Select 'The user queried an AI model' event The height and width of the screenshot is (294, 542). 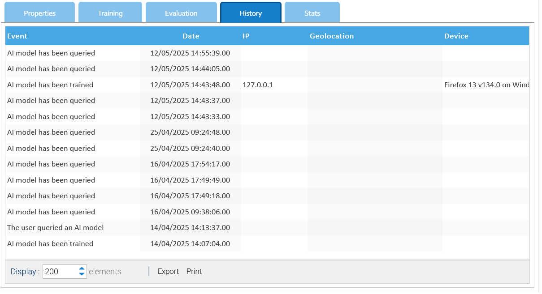click(56, 228)
